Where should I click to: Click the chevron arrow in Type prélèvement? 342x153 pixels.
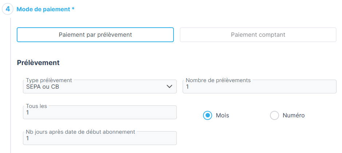tap(169, 86)
